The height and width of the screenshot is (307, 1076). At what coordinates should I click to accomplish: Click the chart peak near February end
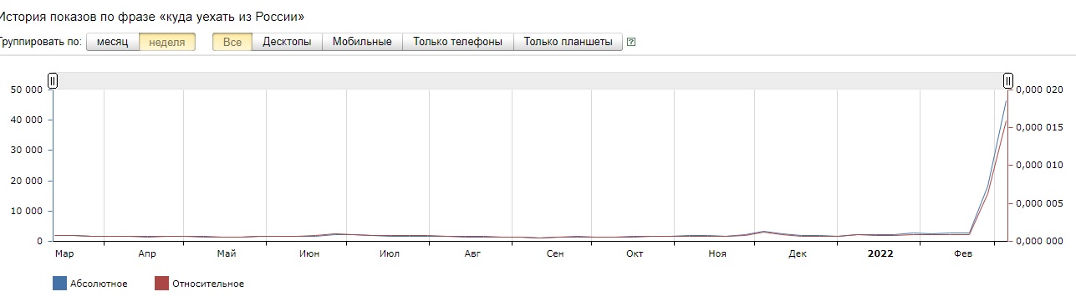point(1006,100)
